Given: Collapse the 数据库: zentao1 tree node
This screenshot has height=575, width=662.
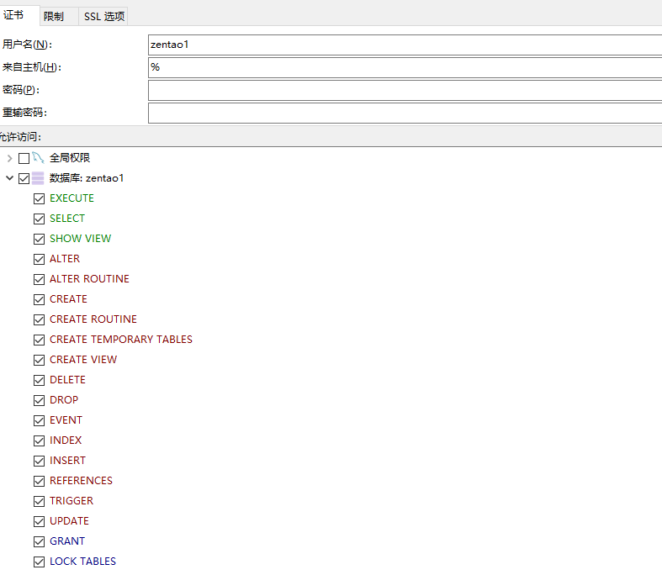Looking at the screenshot, I should click(9, 178).
